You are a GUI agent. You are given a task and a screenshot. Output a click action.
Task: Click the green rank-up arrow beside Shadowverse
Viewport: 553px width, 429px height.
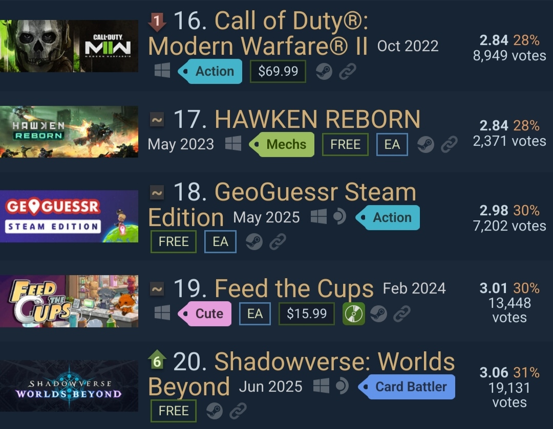(157, 359)
